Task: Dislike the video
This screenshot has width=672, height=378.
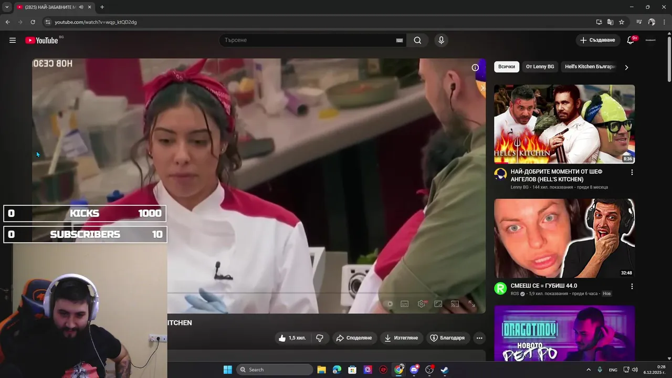Action: [x=320, y=338]
